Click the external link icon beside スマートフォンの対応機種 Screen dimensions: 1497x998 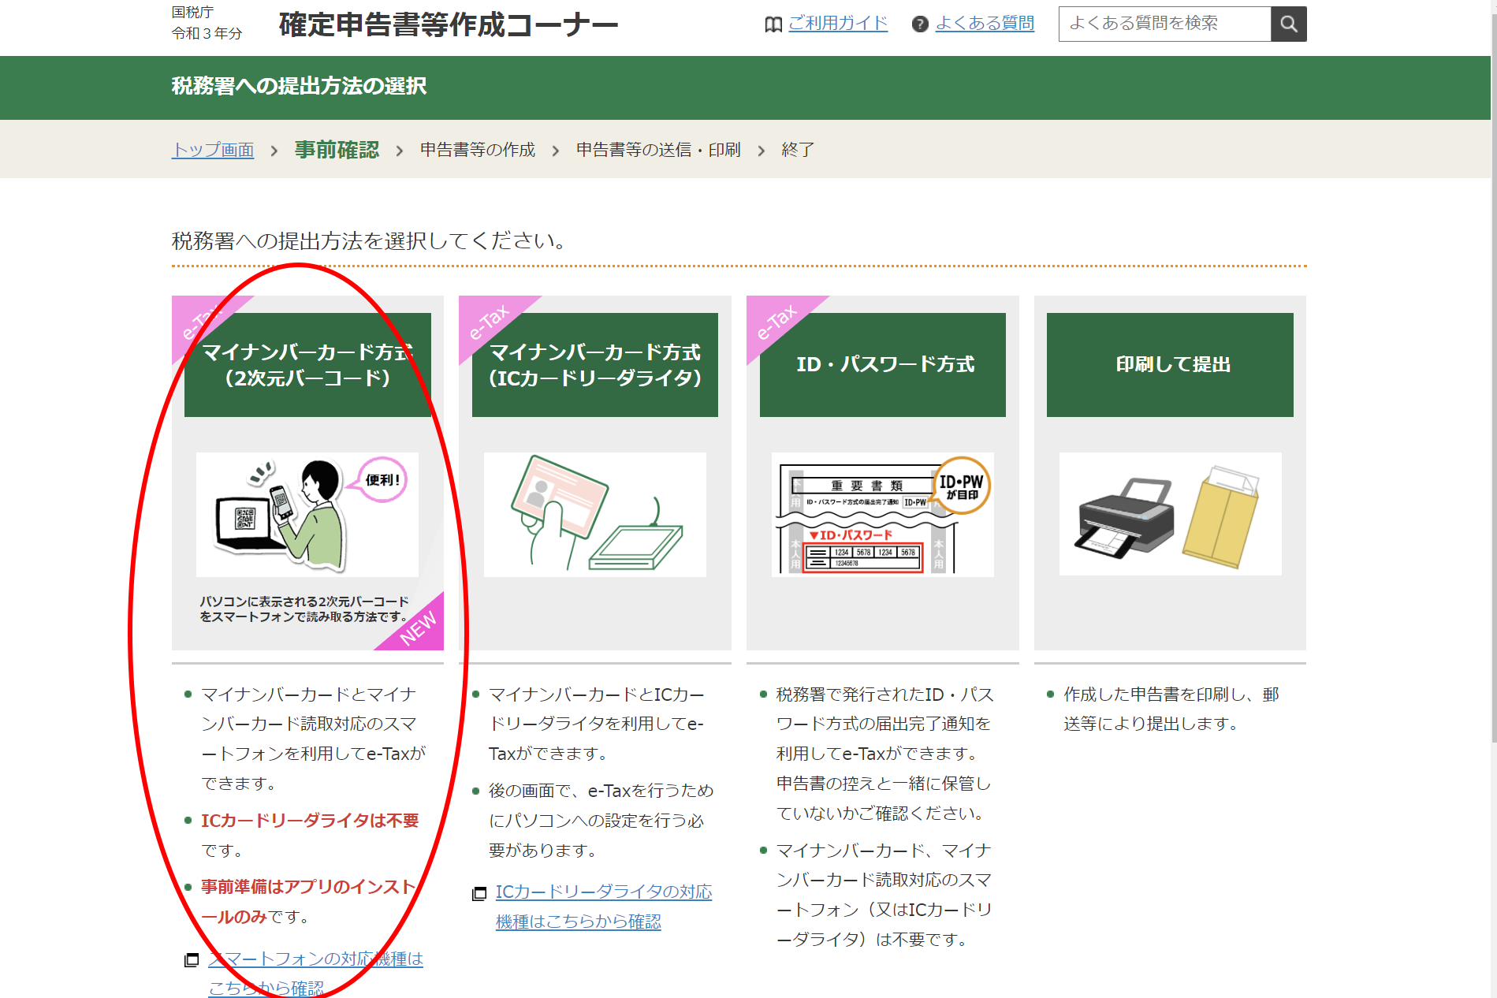click(x=192, y=960)
